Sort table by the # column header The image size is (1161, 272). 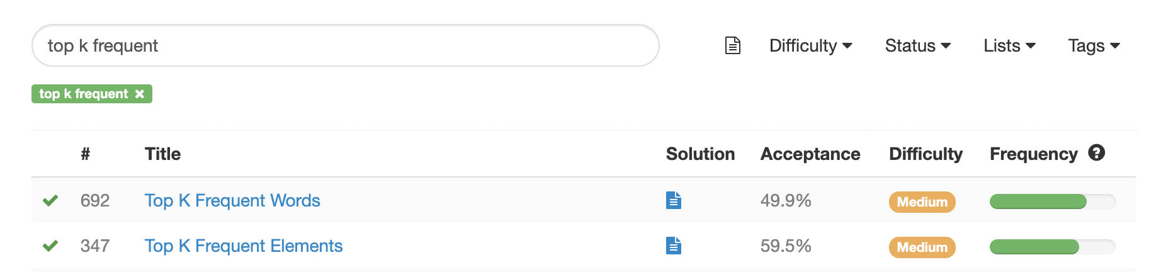click(86, 154)
